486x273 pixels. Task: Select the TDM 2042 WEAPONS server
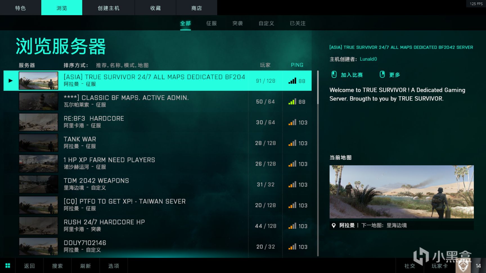pyautogui.click(x=157, y=185)
